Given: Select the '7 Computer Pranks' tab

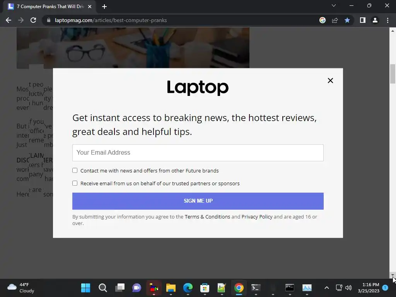Looking at the screenshot, I should click(x=49, y=7).
